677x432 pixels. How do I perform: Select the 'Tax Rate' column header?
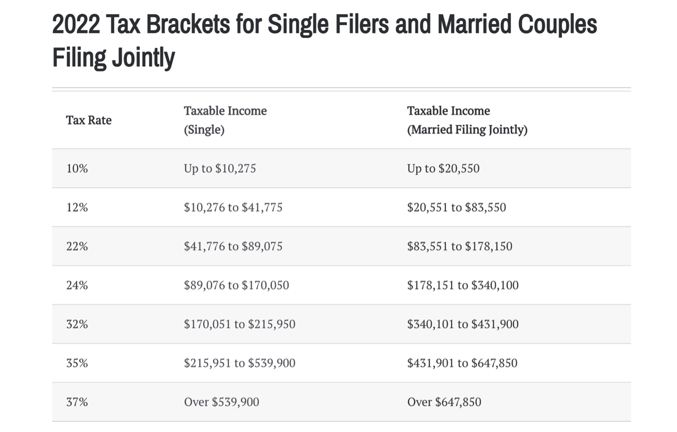[x=89, y=120]
